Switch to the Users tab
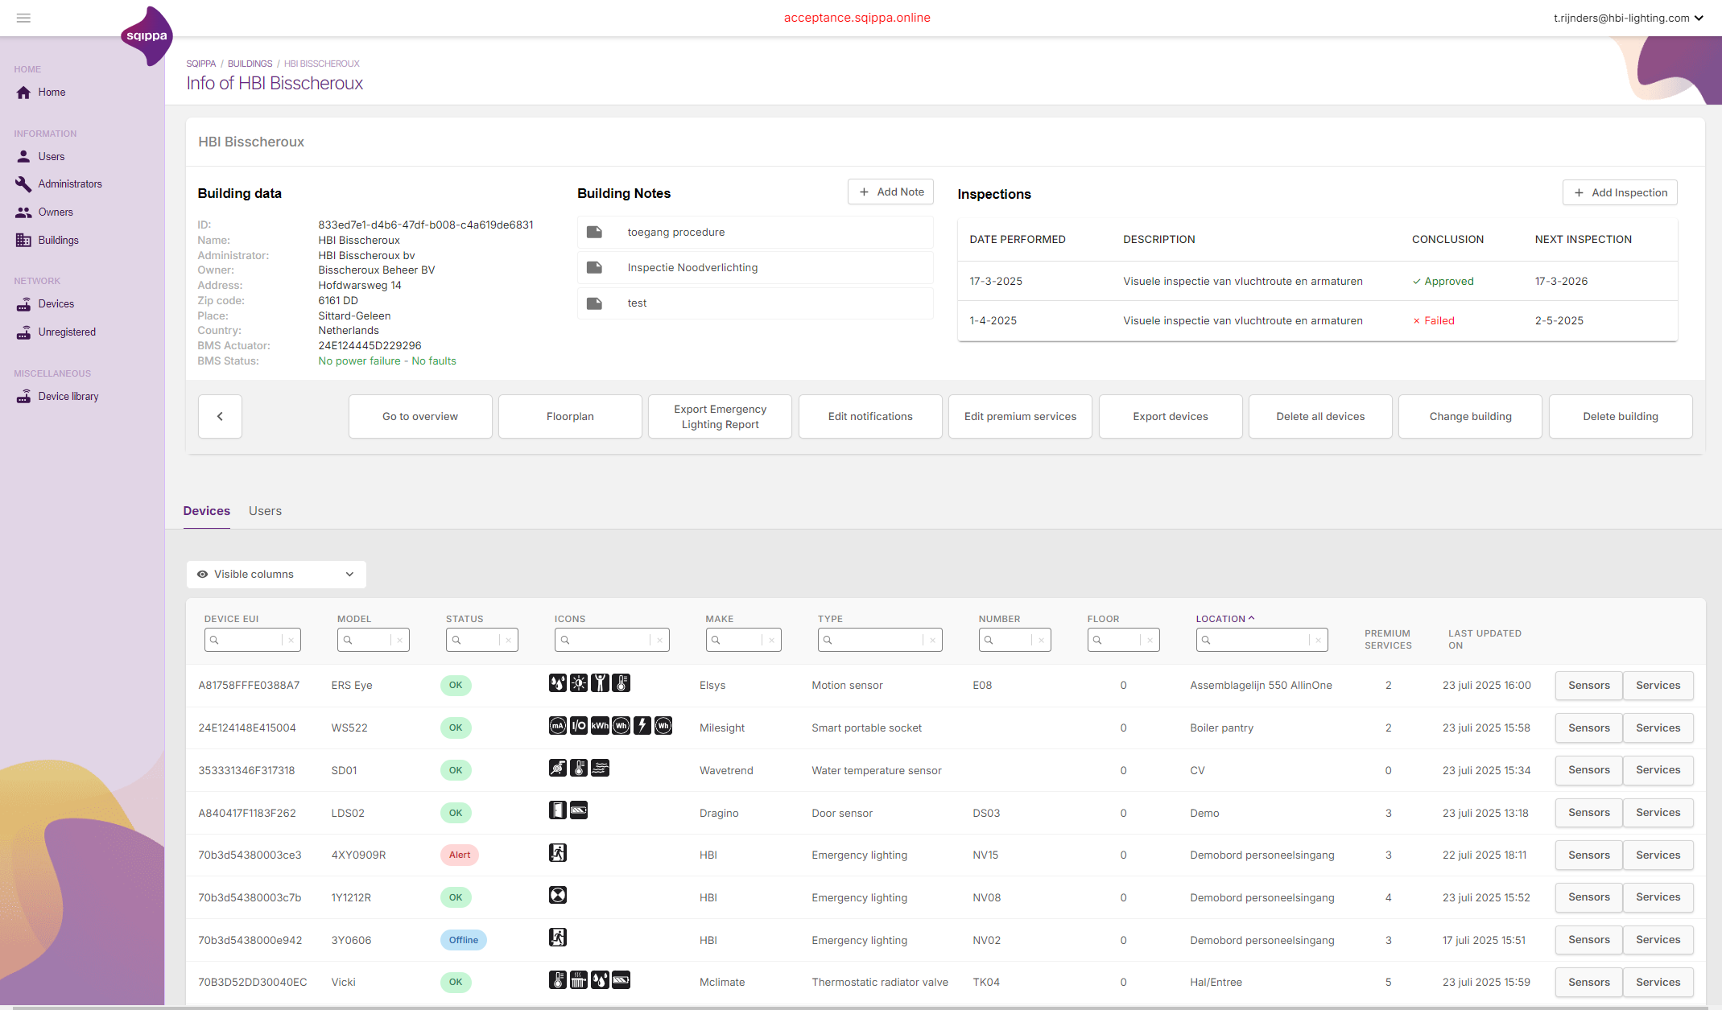This screenshot has width=1722, height=1010. [265, 511]
